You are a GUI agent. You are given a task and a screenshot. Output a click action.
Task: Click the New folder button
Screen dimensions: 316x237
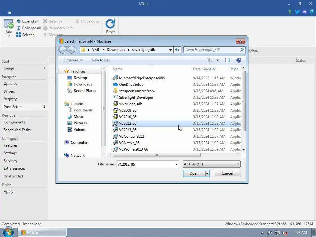click(x=101, y=60)
